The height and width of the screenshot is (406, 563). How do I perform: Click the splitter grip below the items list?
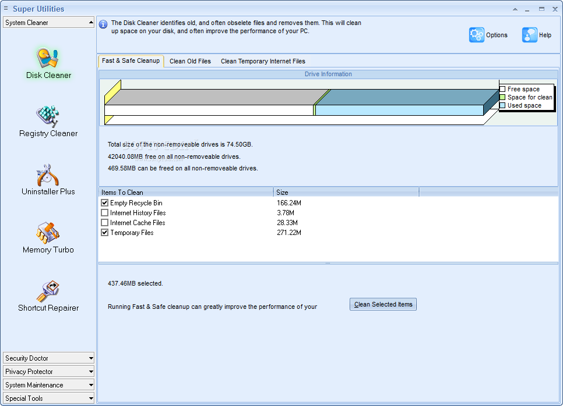click(328, 263)
